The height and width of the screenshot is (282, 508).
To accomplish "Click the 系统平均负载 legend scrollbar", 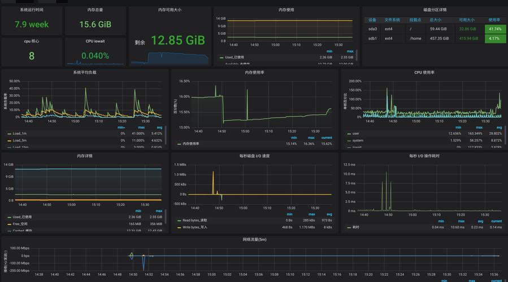I will (x=166, y=135).
